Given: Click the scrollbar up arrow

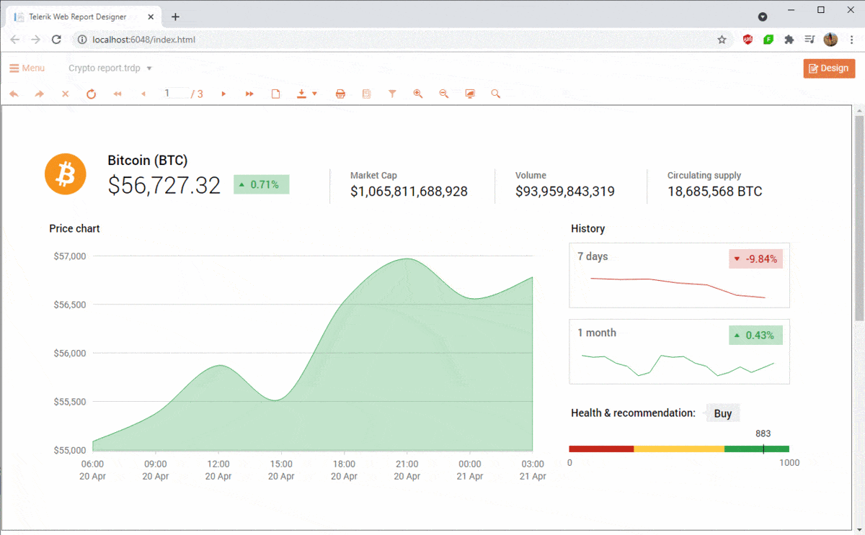Looking at the screenshot, I should [x=859, y=110].
